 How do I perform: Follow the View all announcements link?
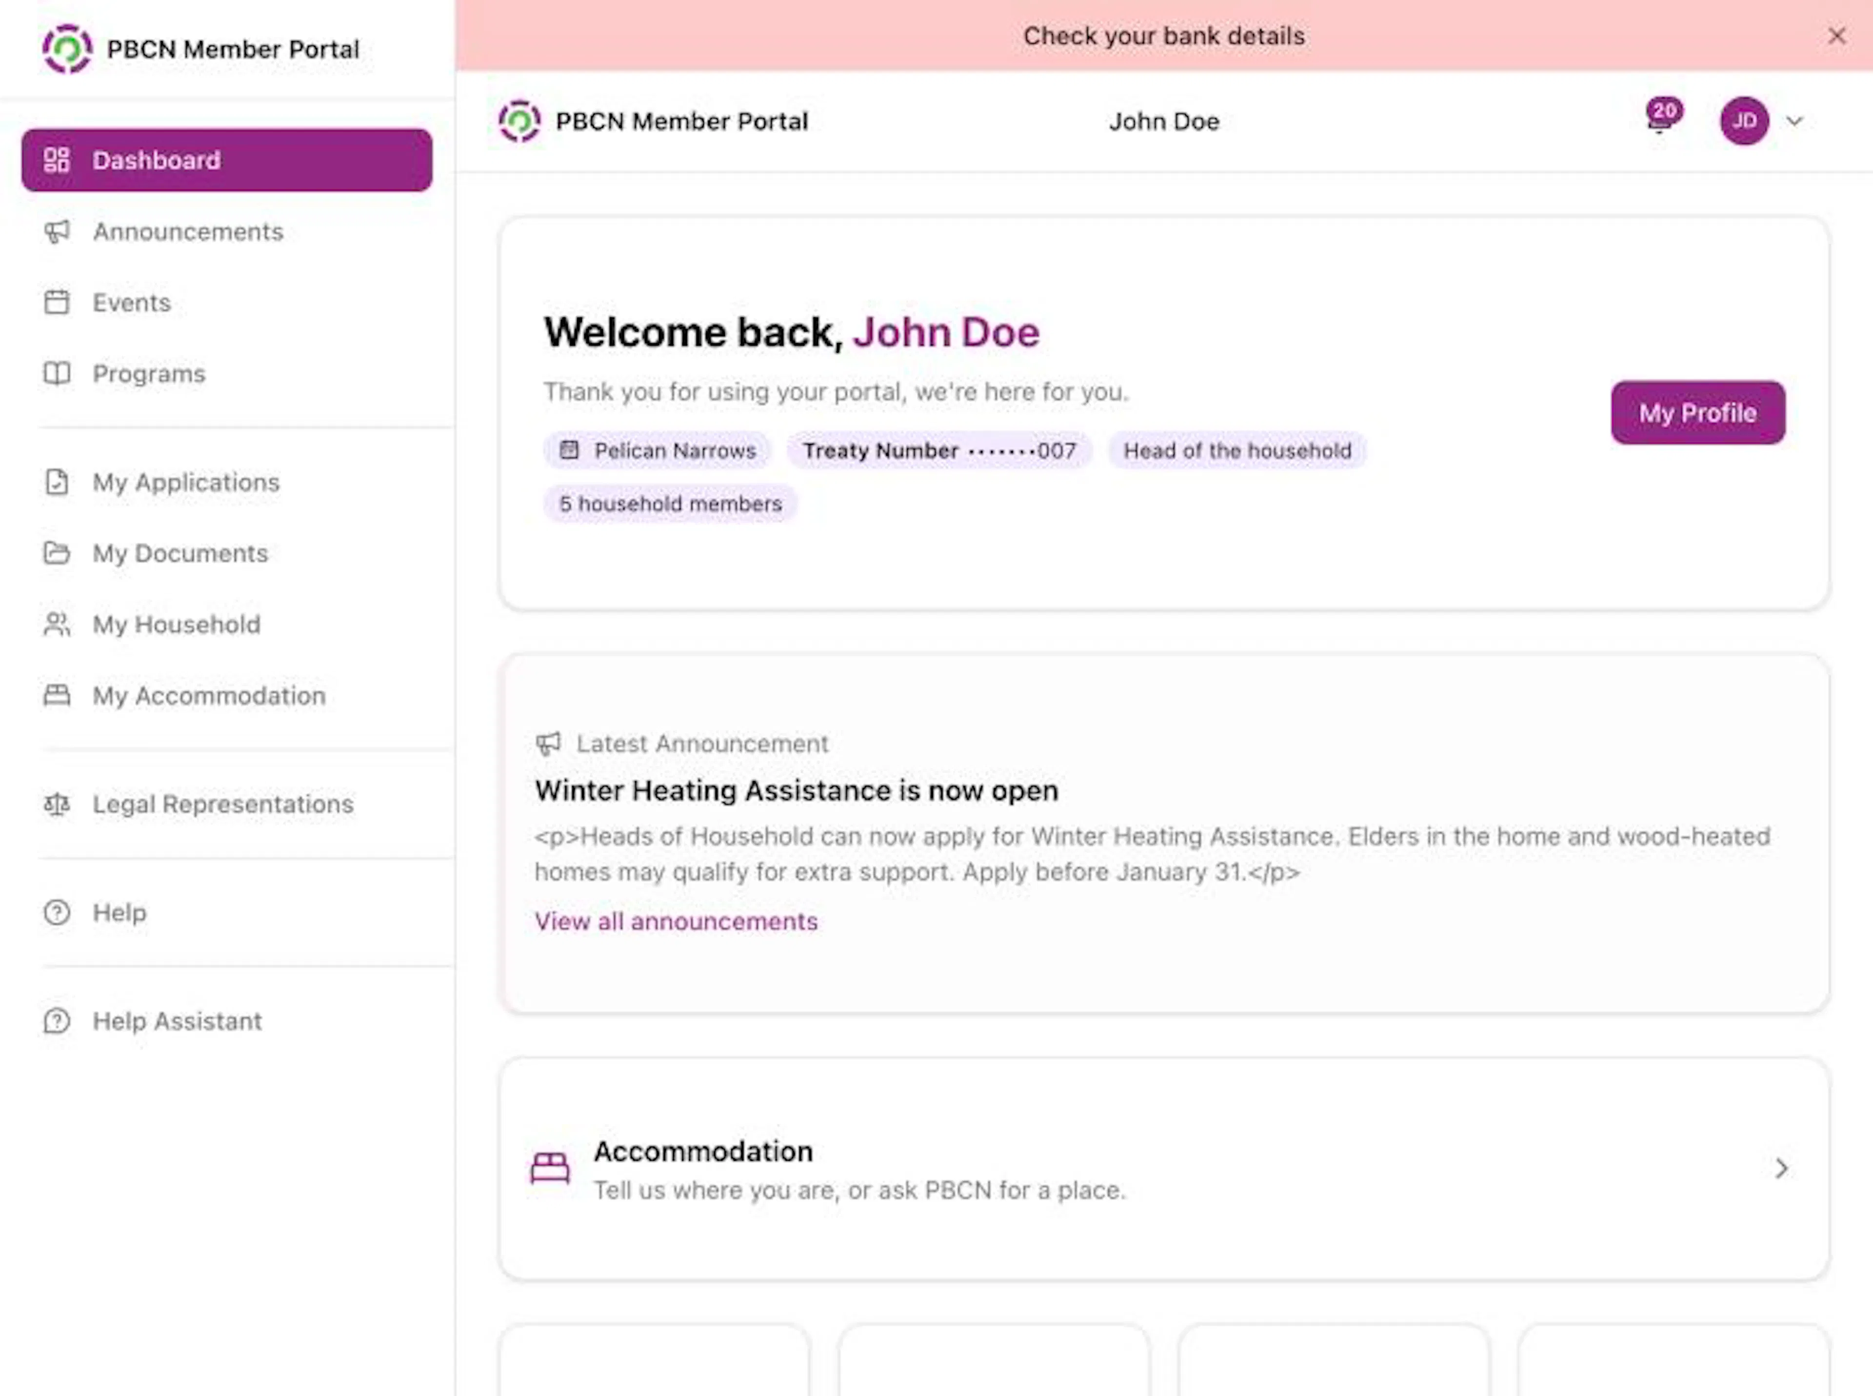(x=676, y=921)
